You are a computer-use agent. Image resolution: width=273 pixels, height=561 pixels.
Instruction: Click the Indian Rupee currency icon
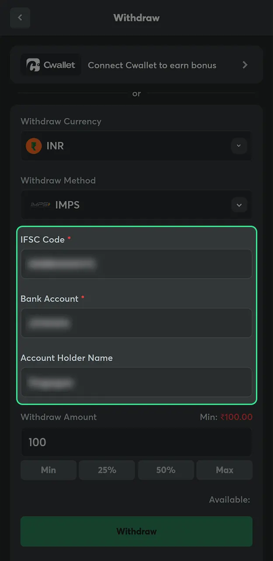33,146
